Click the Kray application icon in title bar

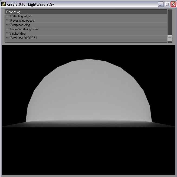(x=4, y=4)
